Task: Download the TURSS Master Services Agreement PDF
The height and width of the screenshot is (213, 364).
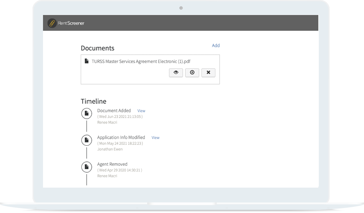Action: pos(192,73)
